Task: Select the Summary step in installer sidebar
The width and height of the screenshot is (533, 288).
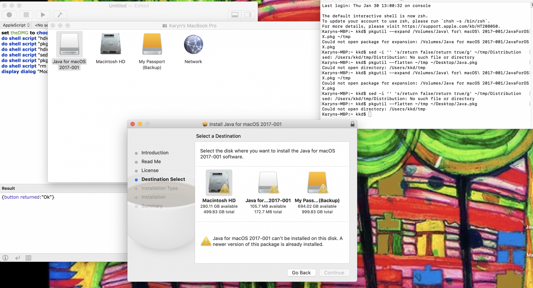Action: click(x=152, y=206)
